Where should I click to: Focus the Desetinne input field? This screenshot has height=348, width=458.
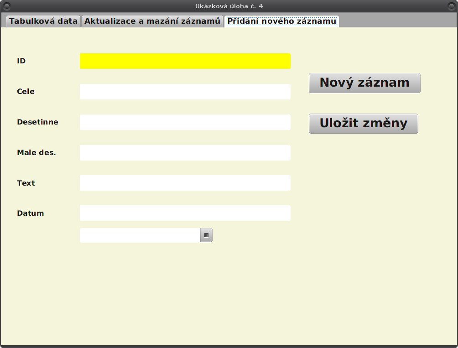(185, 122)
